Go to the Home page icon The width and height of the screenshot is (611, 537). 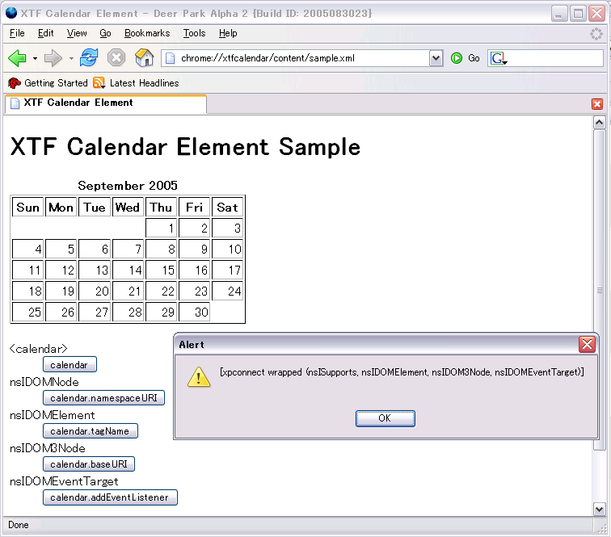145,57
